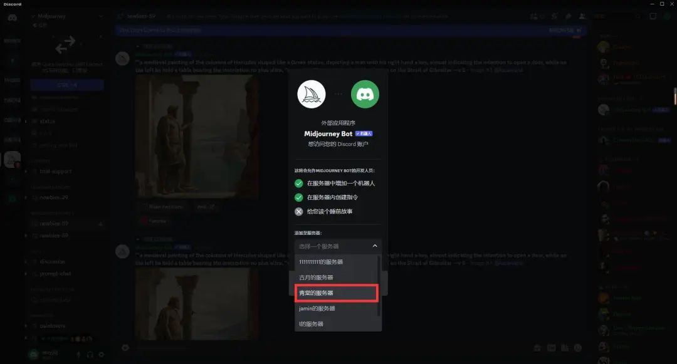Click the Midjourney Bot avatar of second message
This screenshot has height=364, width=677.
123,251
